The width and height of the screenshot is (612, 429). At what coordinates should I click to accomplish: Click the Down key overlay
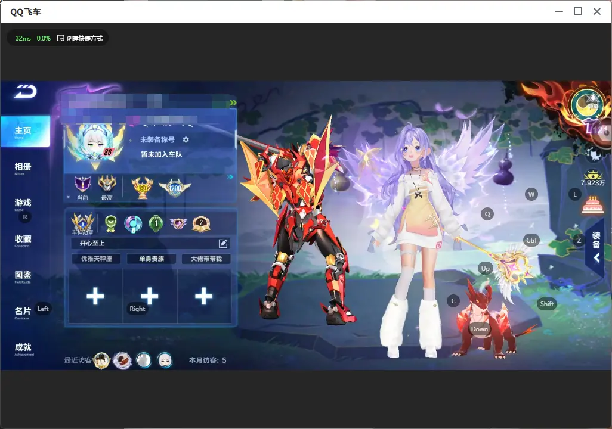[x=480, y=329]
